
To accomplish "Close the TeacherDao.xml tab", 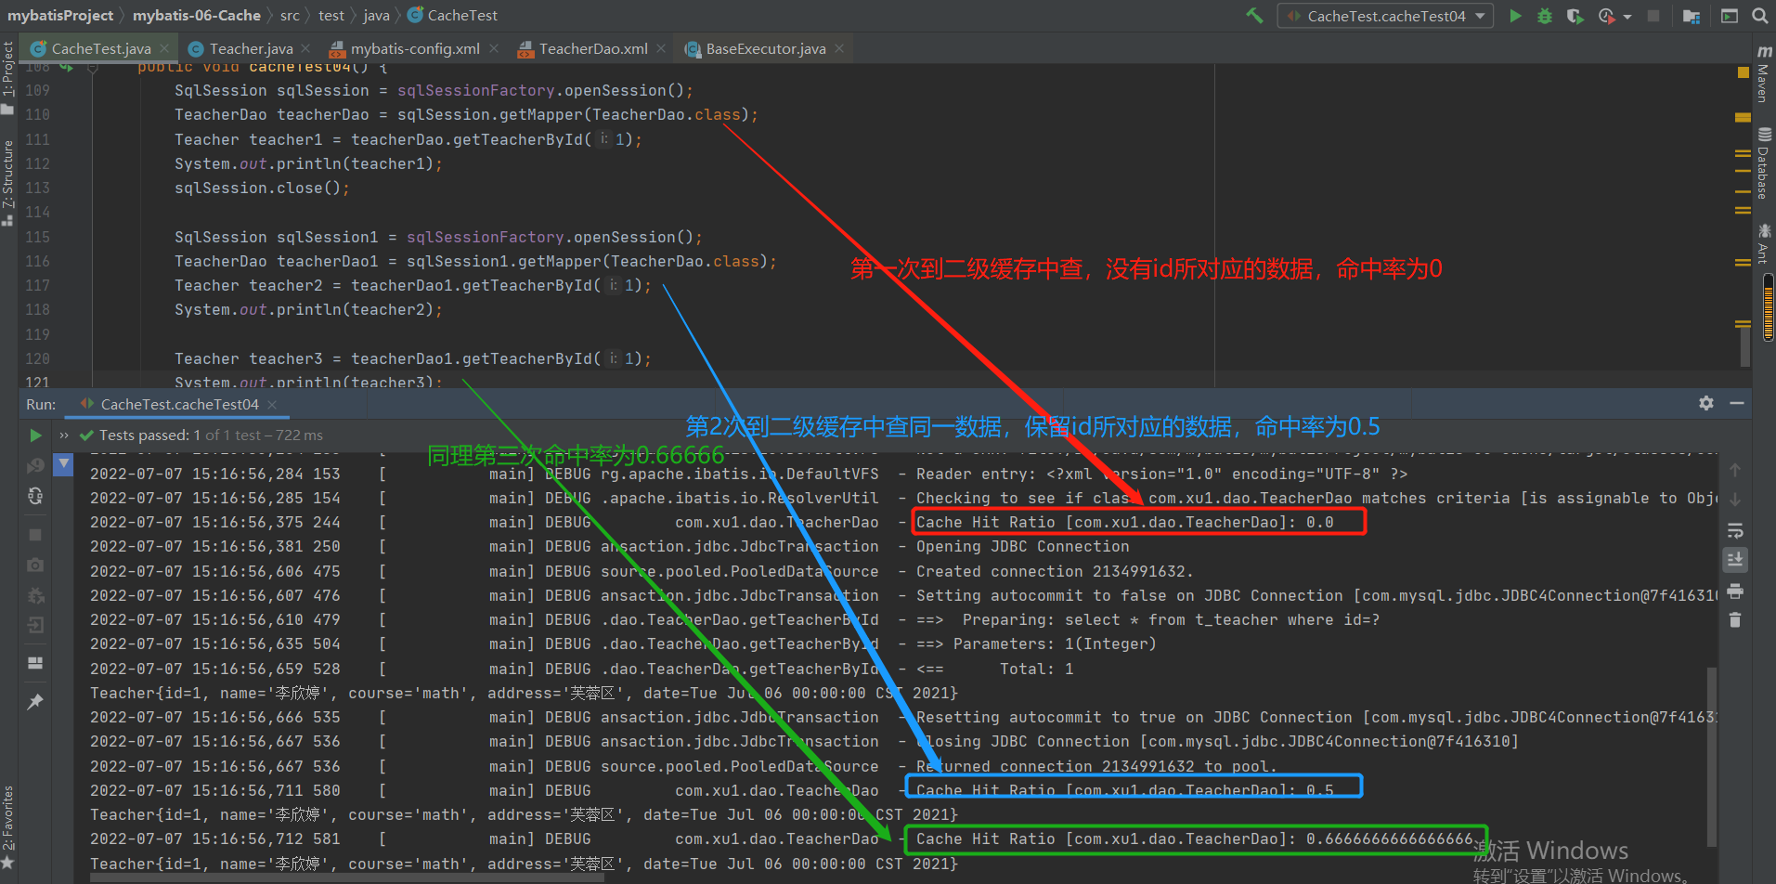I will coord(660,48).
